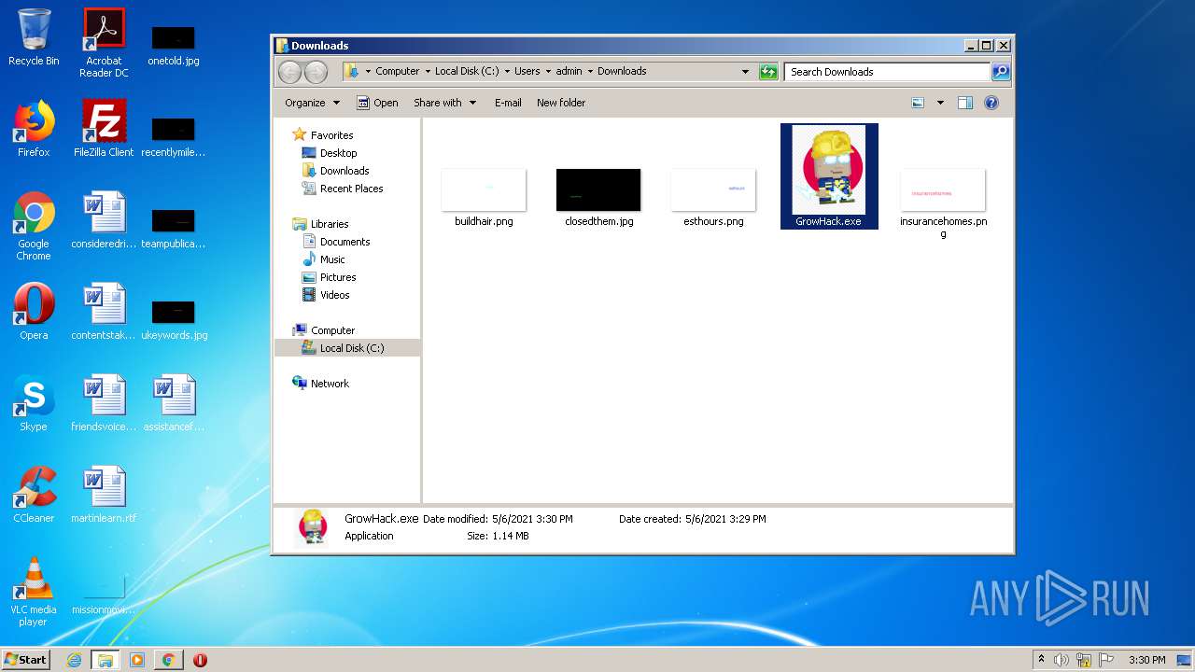Open the Start menu
This screenshot has width=1195, height=672.
(26, 660)
